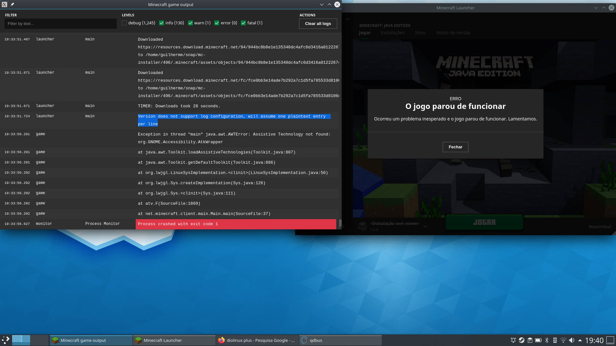Viewport: 616px width, 346px height.
Task: Select the highlighted Version does not support log line
Action: (x=234, y=120)
